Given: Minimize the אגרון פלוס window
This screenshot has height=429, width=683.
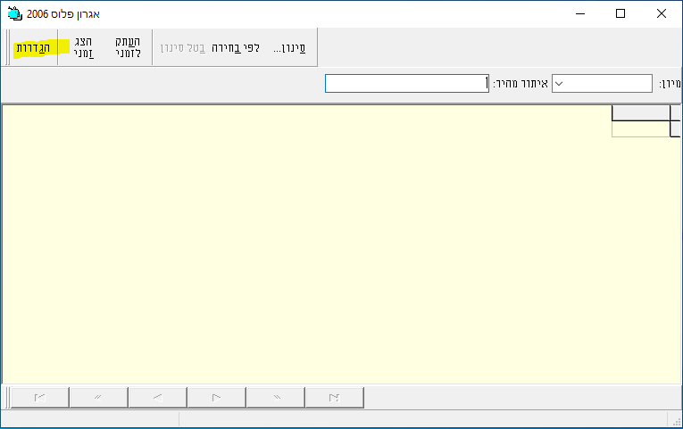Looking at the screenshot, I should (580, 13).
